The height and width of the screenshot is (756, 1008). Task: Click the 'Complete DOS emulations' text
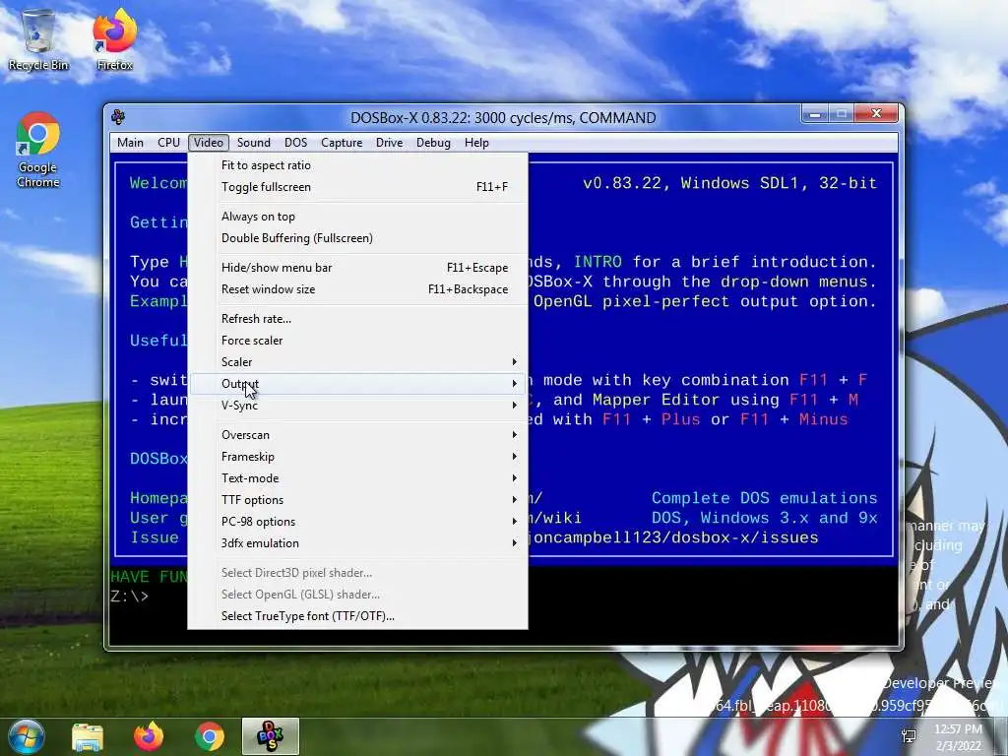[x=764, y=498]
